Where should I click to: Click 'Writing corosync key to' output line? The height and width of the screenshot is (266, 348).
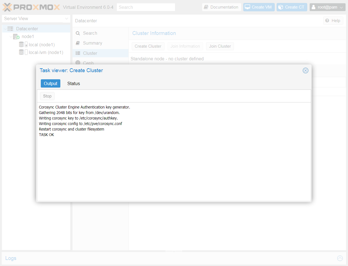click(x=79, y=118)
